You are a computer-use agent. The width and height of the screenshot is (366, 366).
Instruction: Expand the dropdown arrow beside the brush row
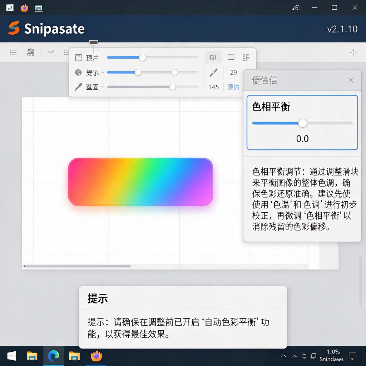pos(103,87)
